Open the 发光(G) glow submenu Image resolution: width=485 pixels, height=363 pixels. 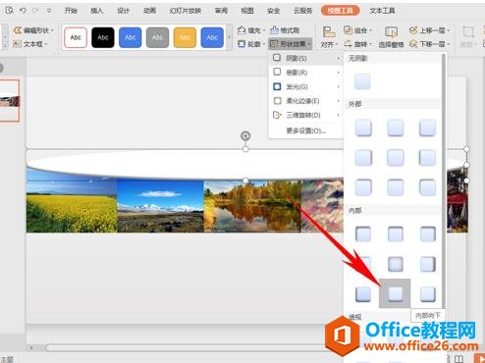(x=305, y=86)
